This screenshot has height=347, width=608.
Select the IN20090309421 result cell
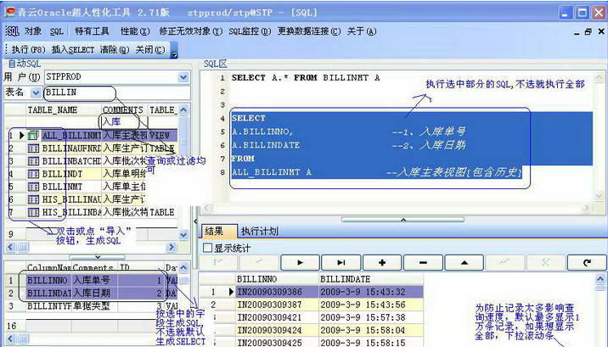tap(277, 317)
